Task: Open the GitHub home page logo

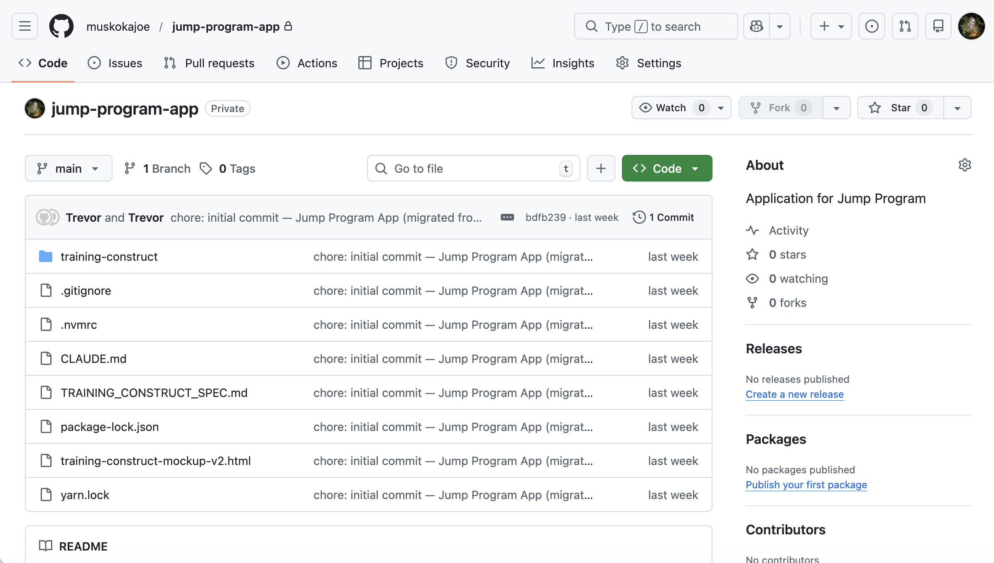Action: pyautogui.click(x=61, y=26)
